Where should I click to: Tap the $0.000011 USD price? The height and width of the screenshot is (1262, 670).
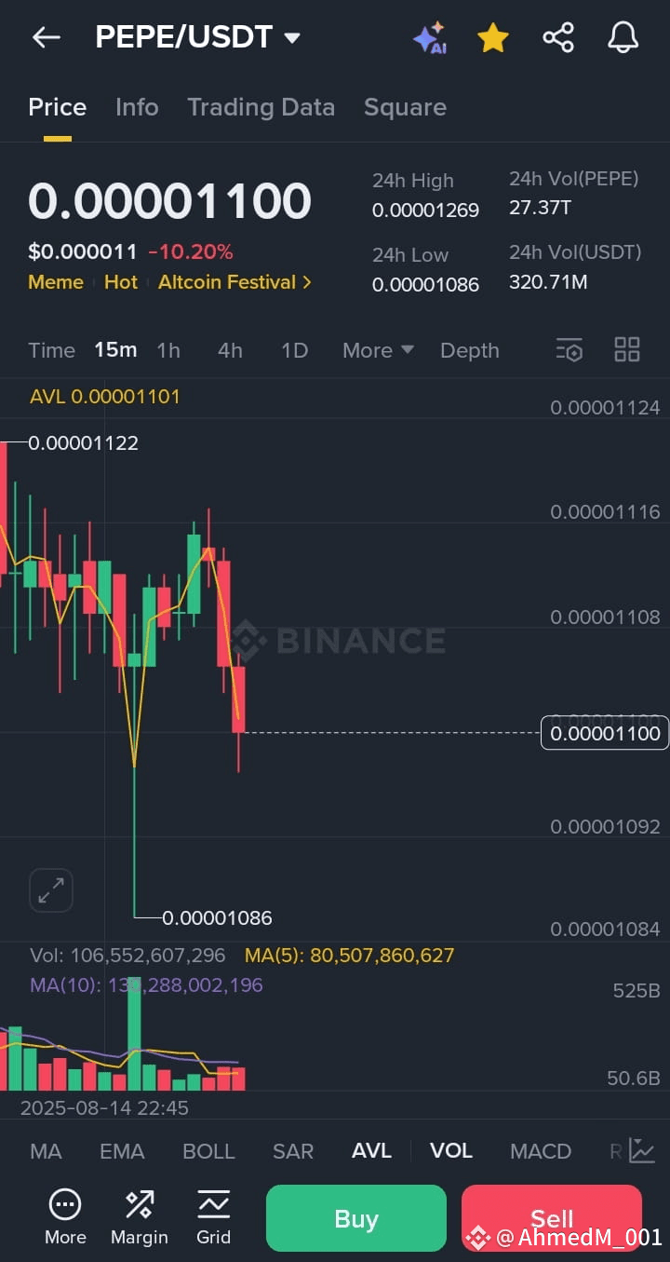tap(83, 251)
